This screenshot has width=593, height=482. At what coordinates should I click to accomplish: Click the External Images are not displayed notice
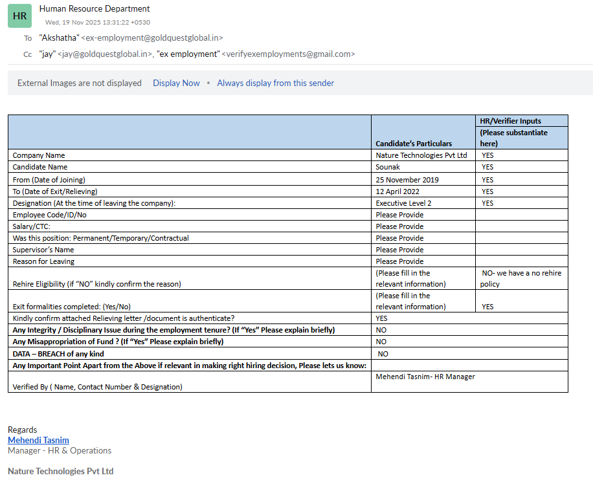tap(80, 83)
